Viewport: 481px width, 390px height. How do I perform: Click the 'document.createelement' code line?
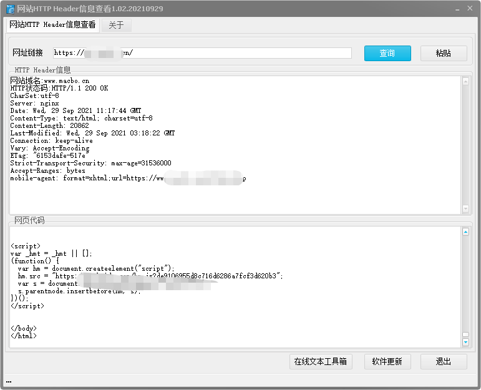tap(96, 269)
